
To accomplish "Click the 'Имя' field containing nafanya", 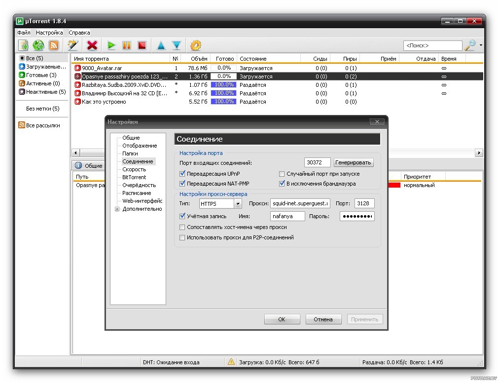I will (x=287, y=216).
